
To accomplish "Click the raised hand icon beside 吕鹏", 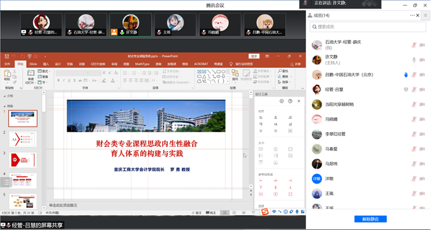I will (406, 75).
